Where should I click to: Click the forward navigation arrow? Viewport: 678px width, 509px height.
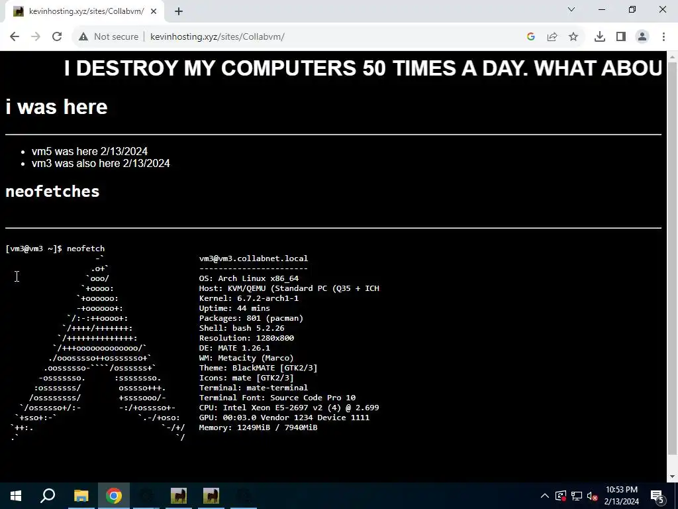(36, 37)
